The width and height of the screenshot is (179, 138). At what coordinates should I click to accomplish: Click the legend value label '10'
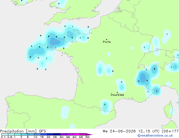coord(35,137)
